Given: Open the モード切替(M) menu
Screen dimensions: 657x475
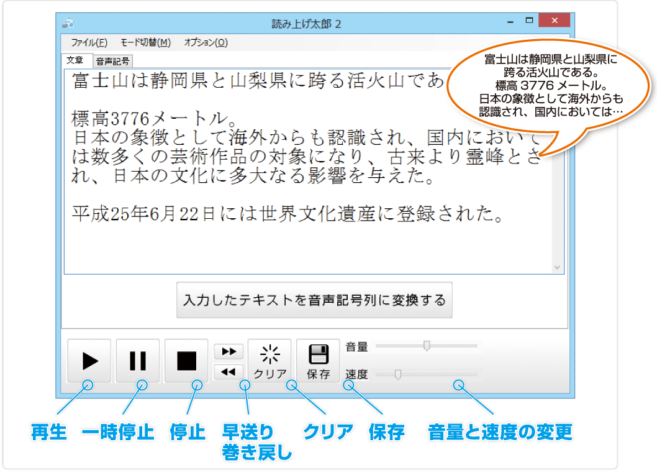Looking at the screenshot, I should tap(145, 42).
